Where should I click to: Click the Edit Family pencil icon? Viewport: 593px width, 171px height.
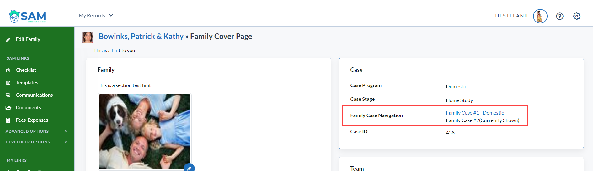point(8,40)
